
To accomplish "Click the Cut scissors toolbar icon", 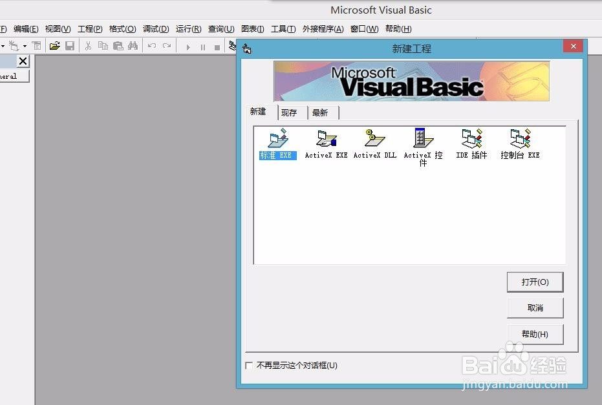I will pyautogui.click(x=89, y=46).
